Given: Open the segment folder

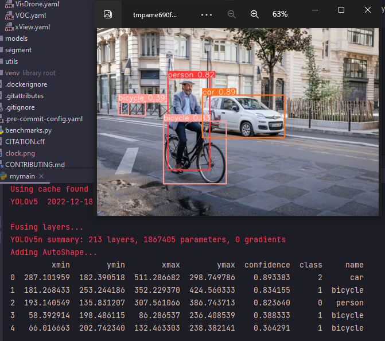Looking at the screenshot, I should 18,50.
